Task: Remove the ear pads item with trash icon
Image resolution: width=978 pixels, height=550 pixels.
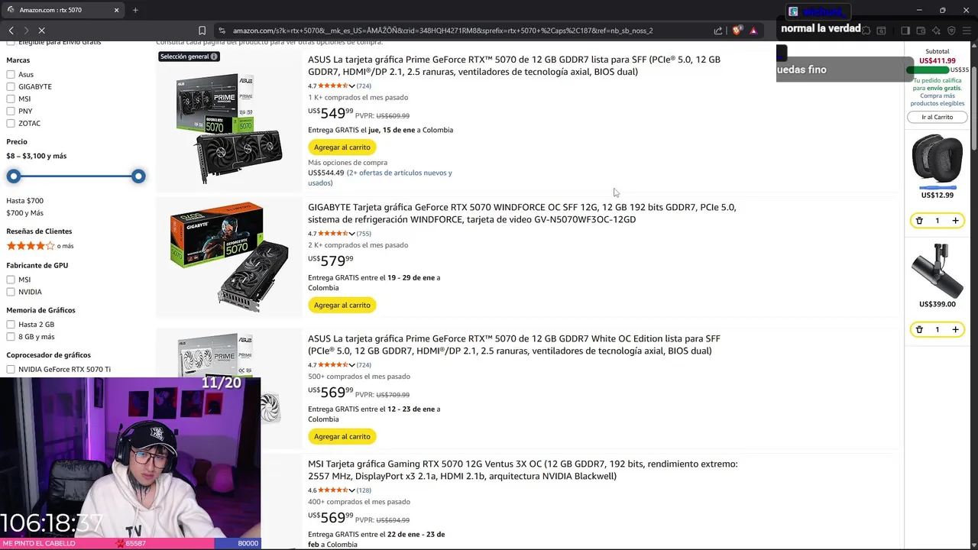Action: [x=920, y=221]
